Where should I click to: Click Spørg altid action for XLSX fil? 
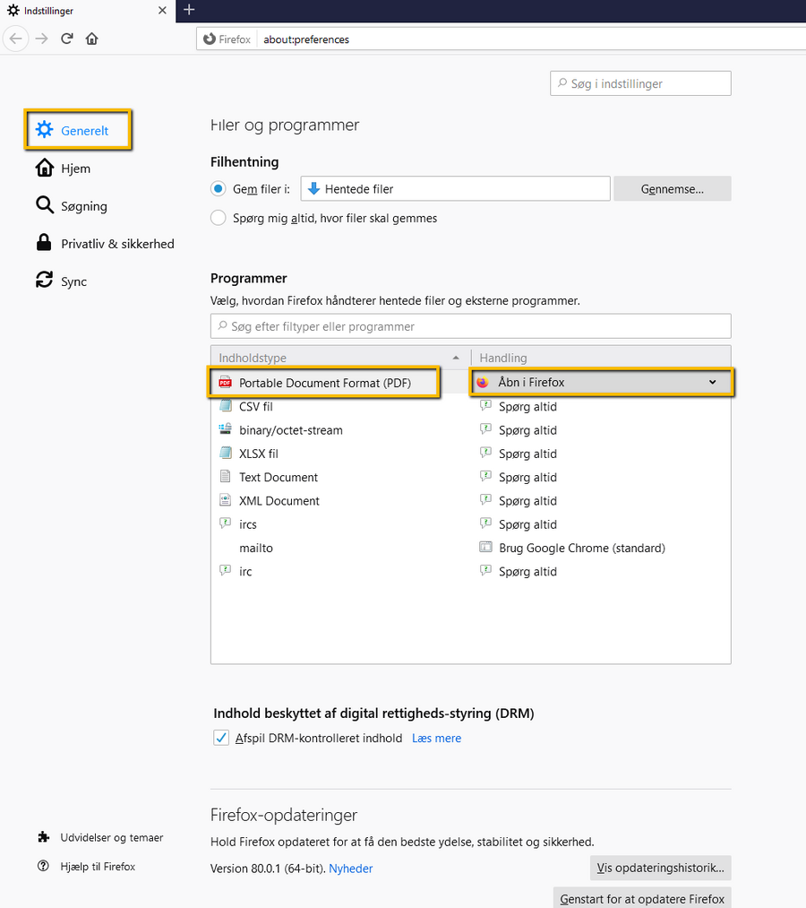click(x=527, y=454)
